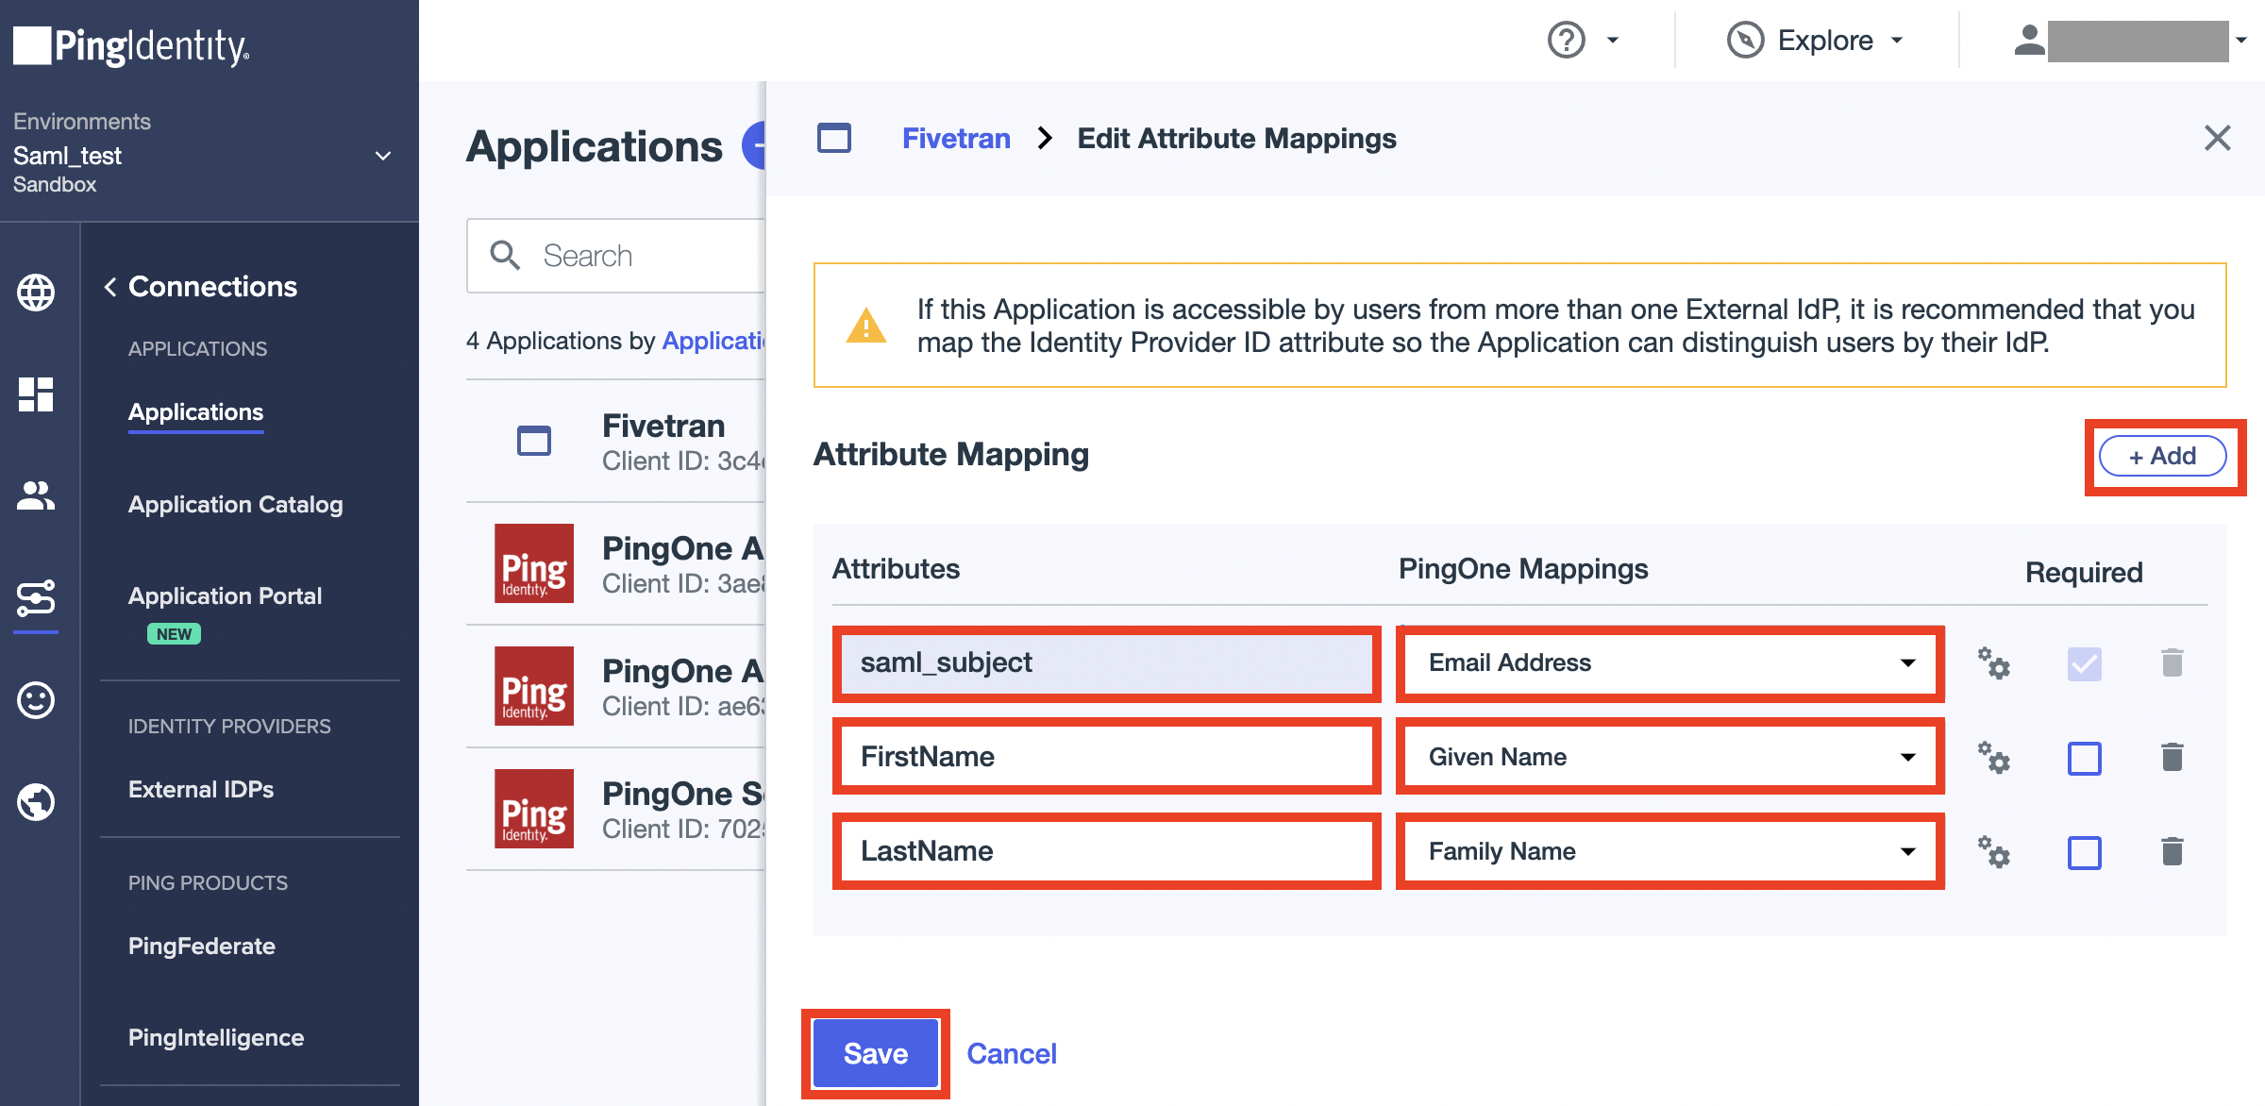Enable Required checkbox for LastName
The image size is (2265, 1106).
click(x=2085, y=852)
